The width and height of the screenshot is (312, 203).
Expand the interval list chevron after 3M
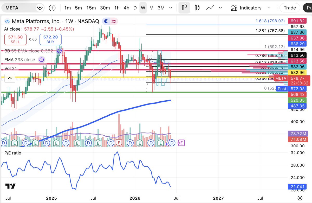point(171,8)
